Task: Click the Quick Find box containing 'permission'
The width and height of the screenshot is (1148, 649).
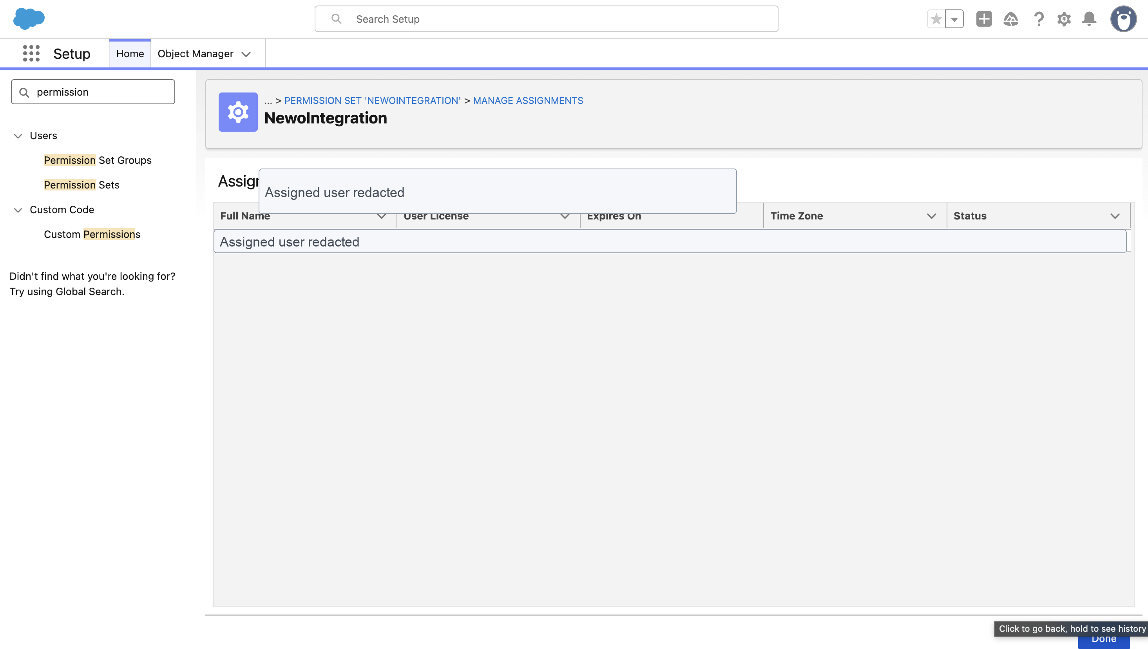Action: pos(93,92)
